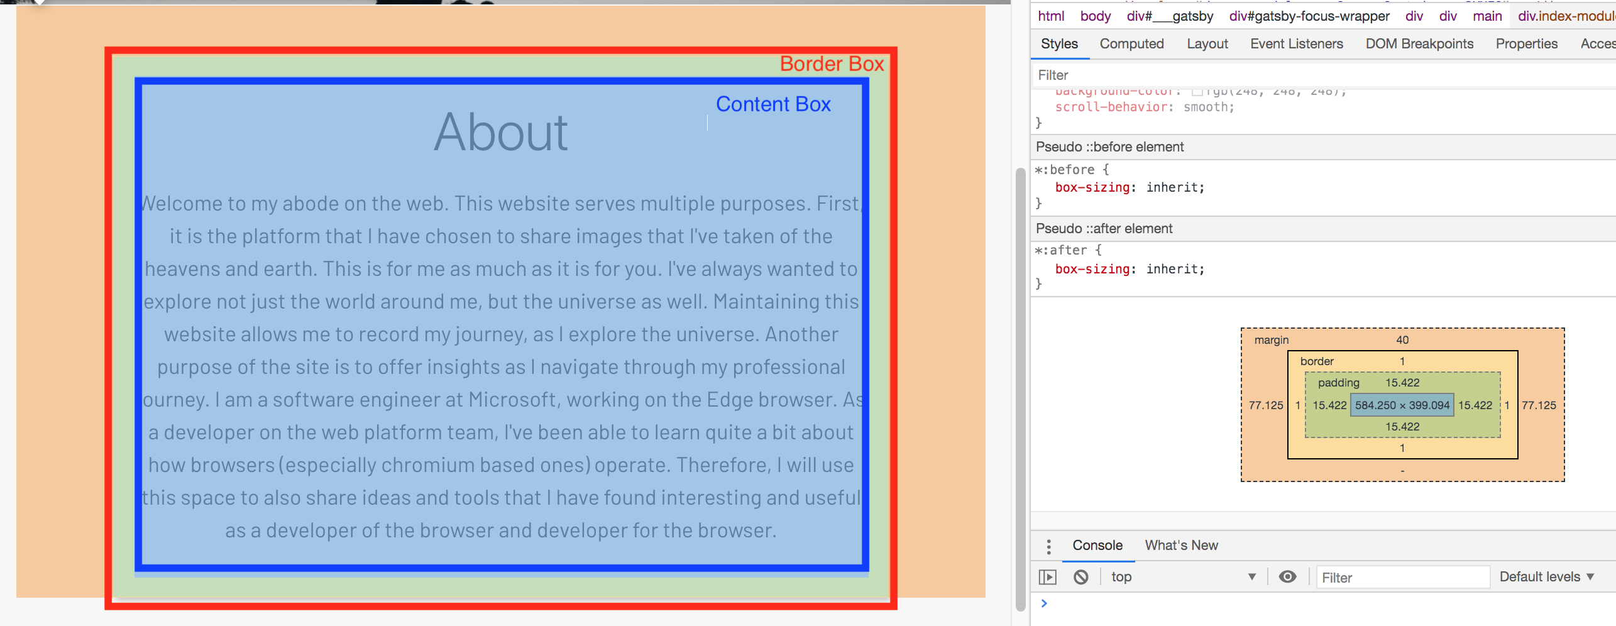Image resolution: width=1616 pixels, height=626 pixels.
Task: Select div#gatsby-focus-wrapper in the breadcrumb
Action: click(x=1309, y=16)
